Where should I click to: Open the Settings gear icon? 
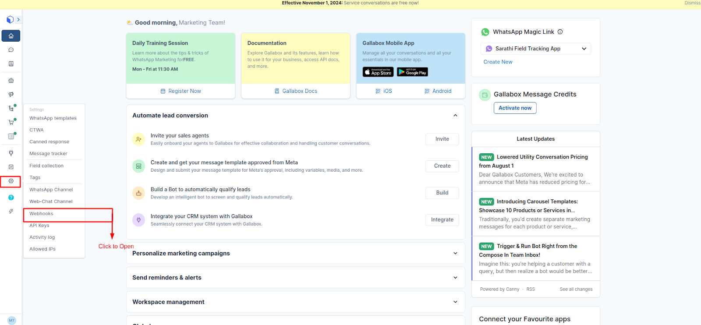pos(11,181)
